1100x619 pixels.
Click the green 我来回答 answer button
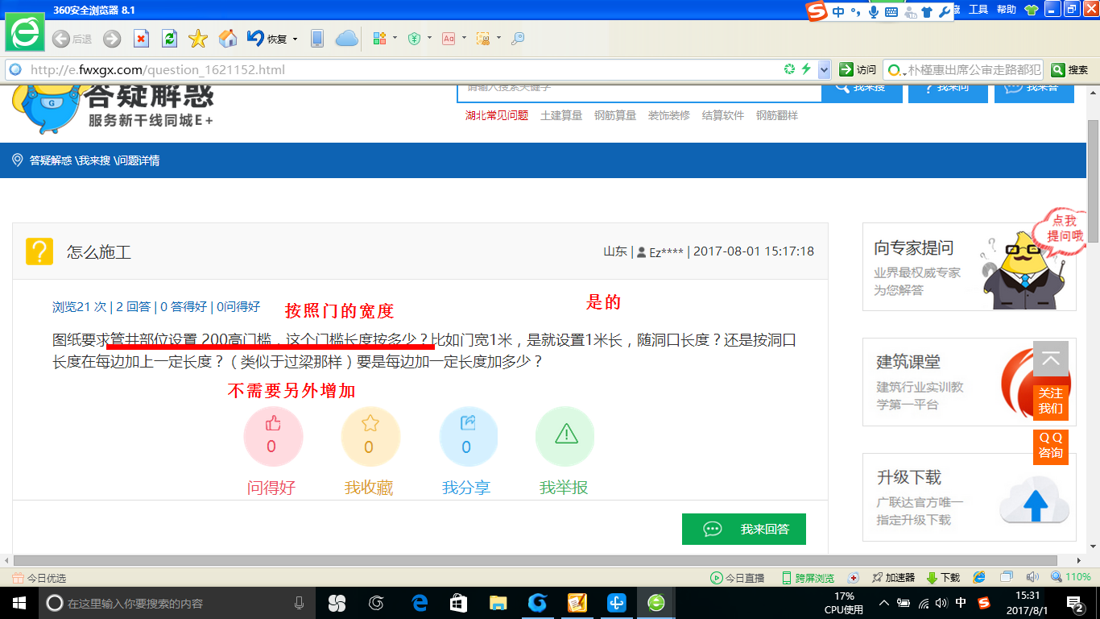coord(743,529)
